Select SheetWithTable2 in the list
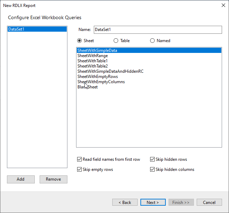 [149, 66]
